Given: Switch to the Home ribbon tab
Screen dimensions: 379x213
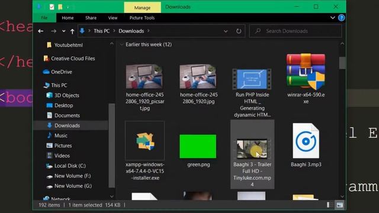Looking at the screenshot, I should coord(68,18).
